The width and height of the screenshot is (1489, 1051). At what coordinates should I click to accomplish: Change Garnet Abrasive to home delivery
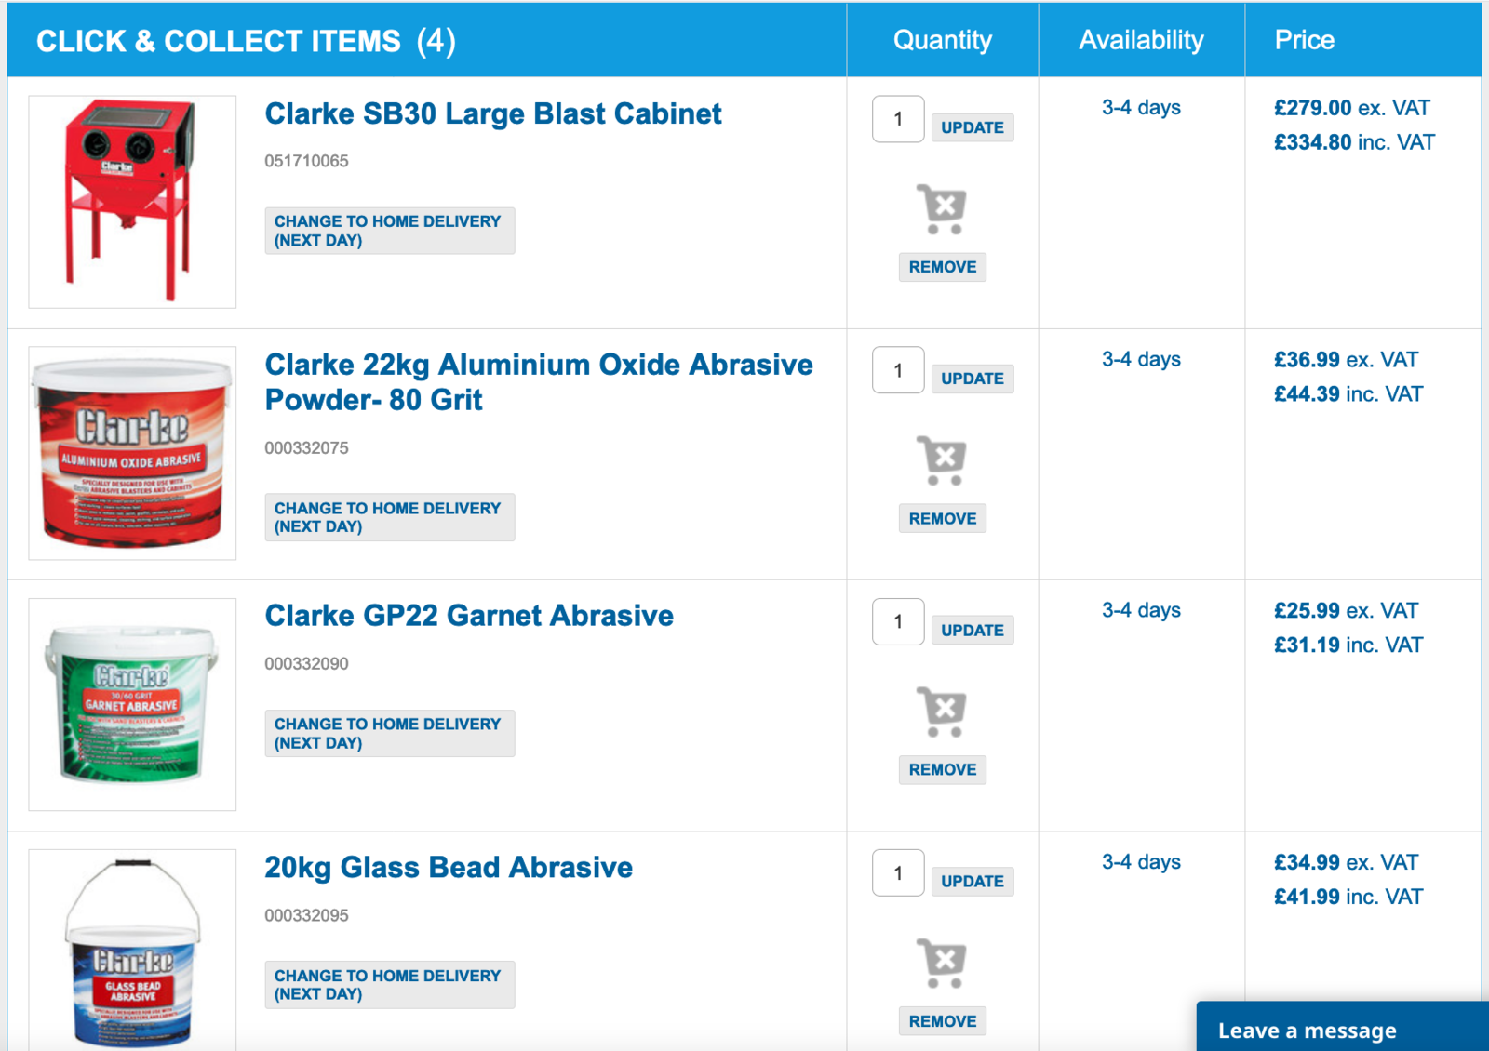click(x=389, y=733)
